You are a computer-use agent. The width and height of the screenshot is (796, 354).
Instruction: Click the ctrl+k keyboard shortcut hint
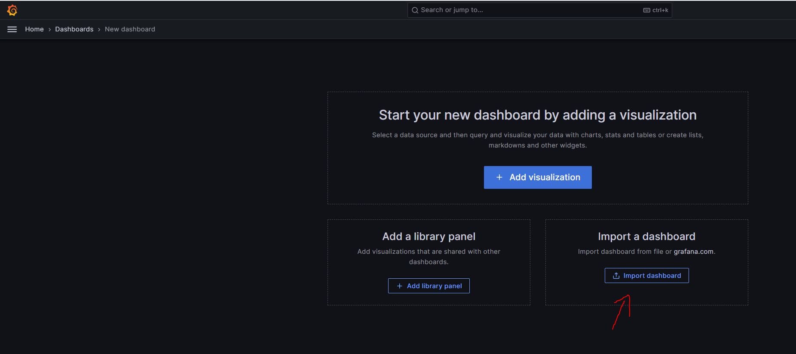(656, 10)
